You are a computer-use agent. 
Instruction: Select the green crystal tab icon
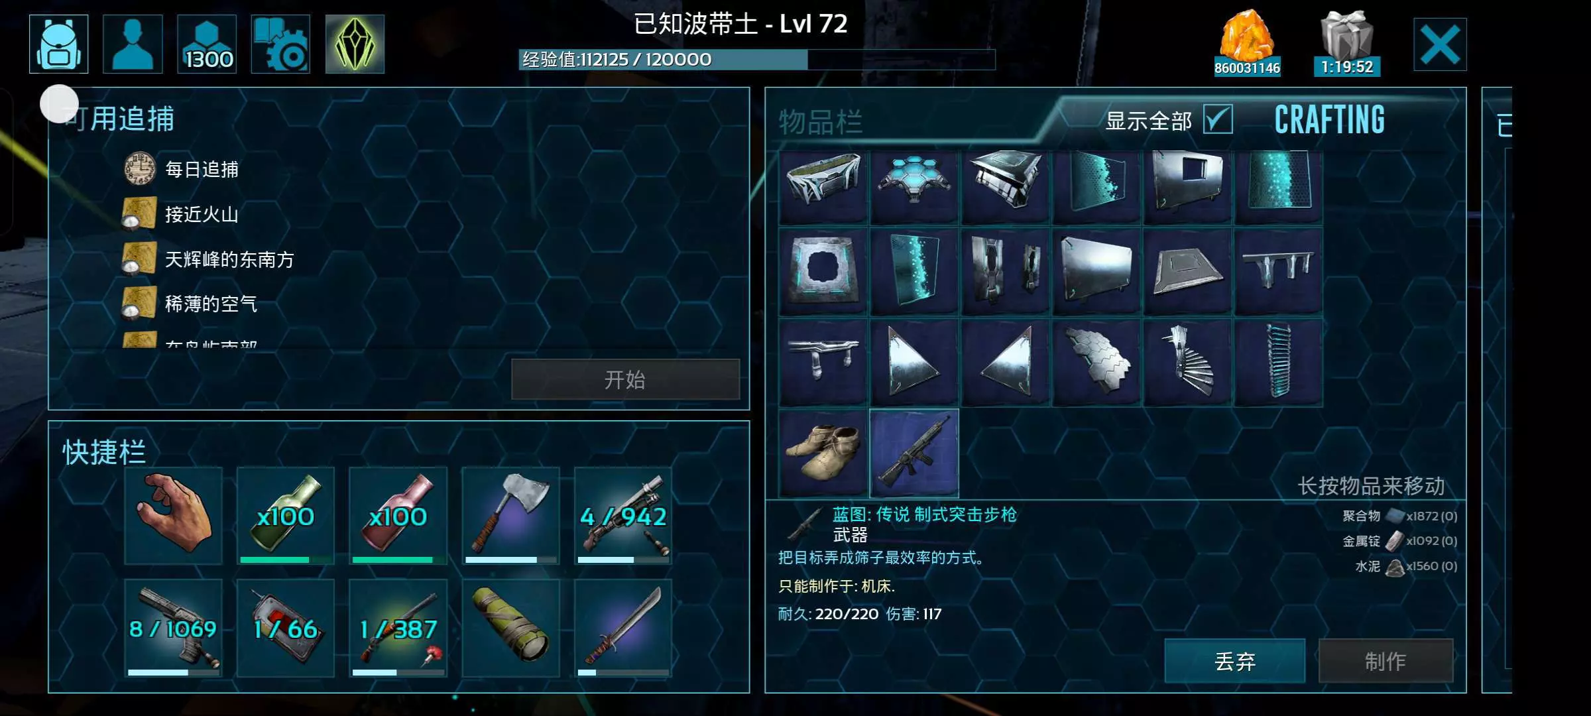[355, 44]
